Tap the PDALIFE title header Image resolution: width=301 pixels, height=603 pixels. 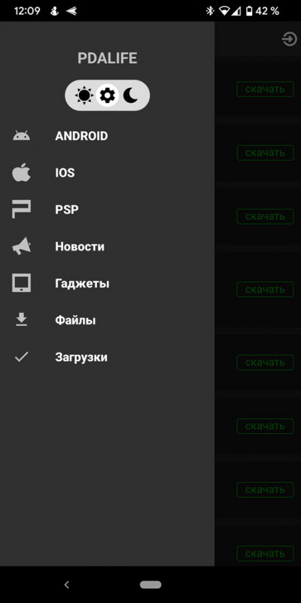[107, 58]
